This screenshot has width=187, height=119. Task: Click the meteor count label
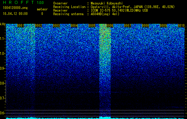[42, 9]
